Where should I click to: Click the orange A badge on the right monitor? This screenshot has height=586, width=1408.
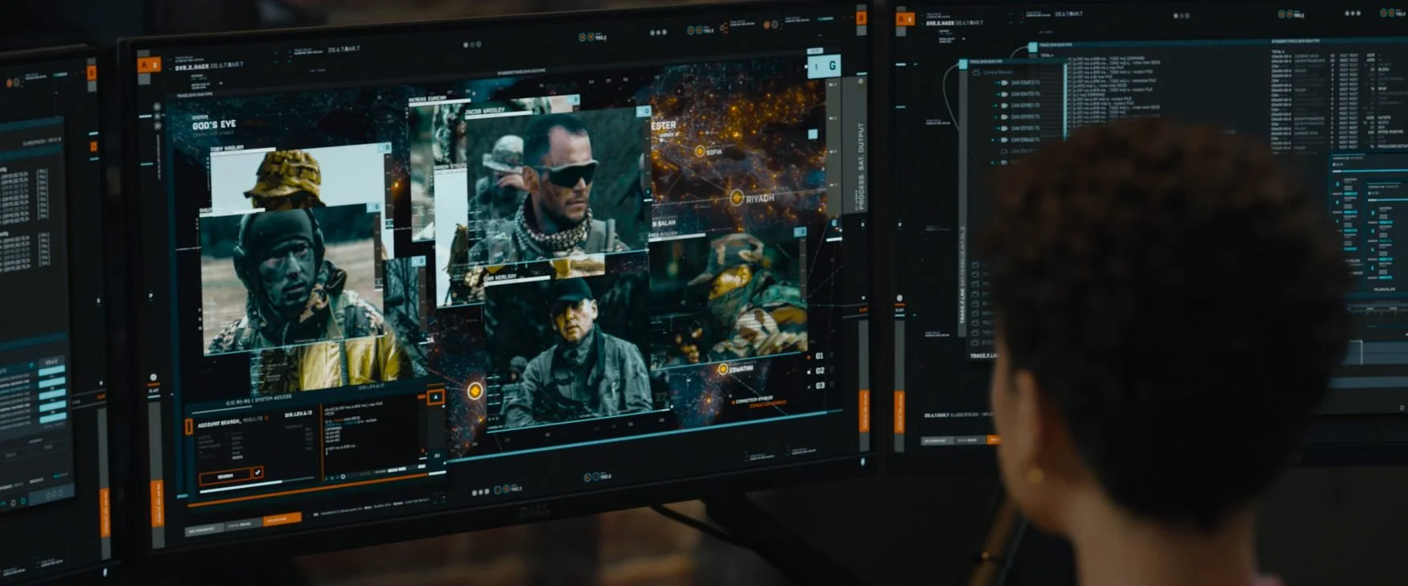coord(905,18)
